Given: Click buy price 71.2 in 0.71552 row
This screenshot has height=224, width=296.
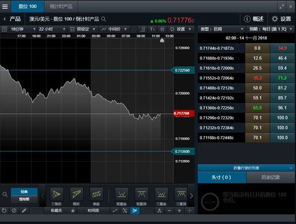Looking at the screenshot, I should coord(282,78).
